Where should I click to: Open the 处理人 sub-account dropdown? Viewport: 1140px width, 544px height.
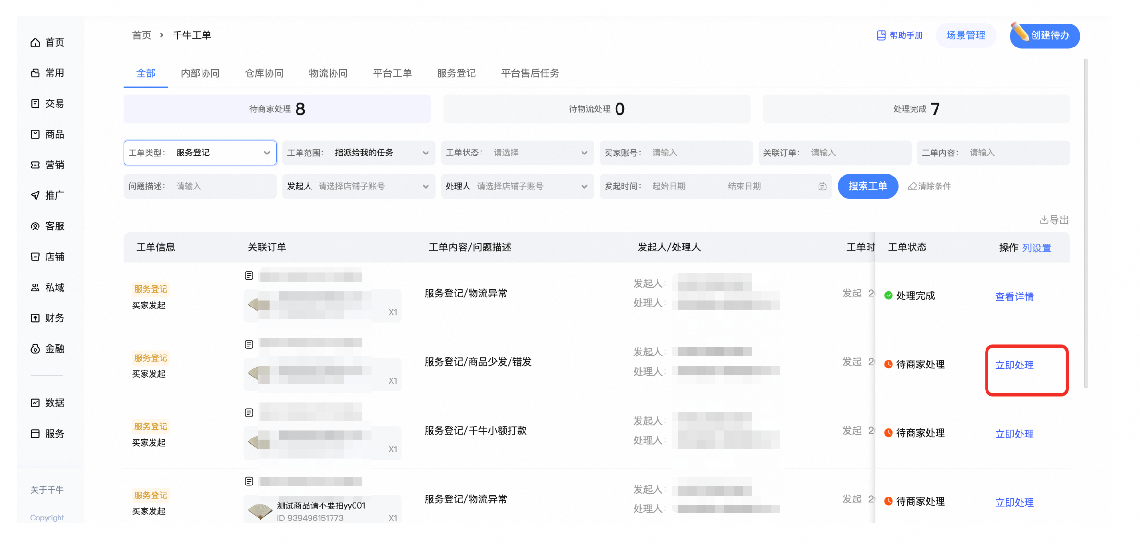click(517, 186)
